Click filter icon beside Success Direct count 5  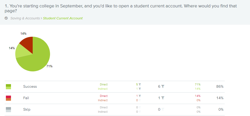(140, 84)
